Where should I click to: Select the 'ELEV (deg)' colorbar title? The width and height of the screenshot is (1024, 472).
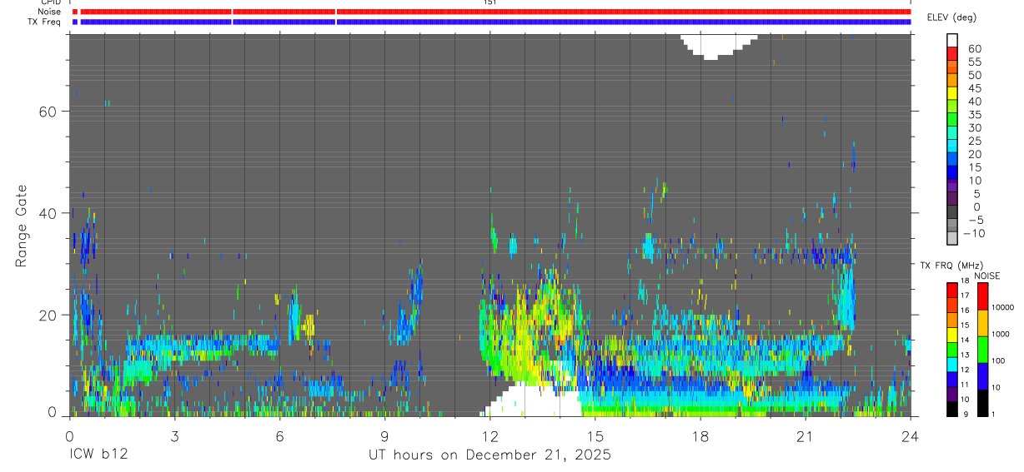951,17
